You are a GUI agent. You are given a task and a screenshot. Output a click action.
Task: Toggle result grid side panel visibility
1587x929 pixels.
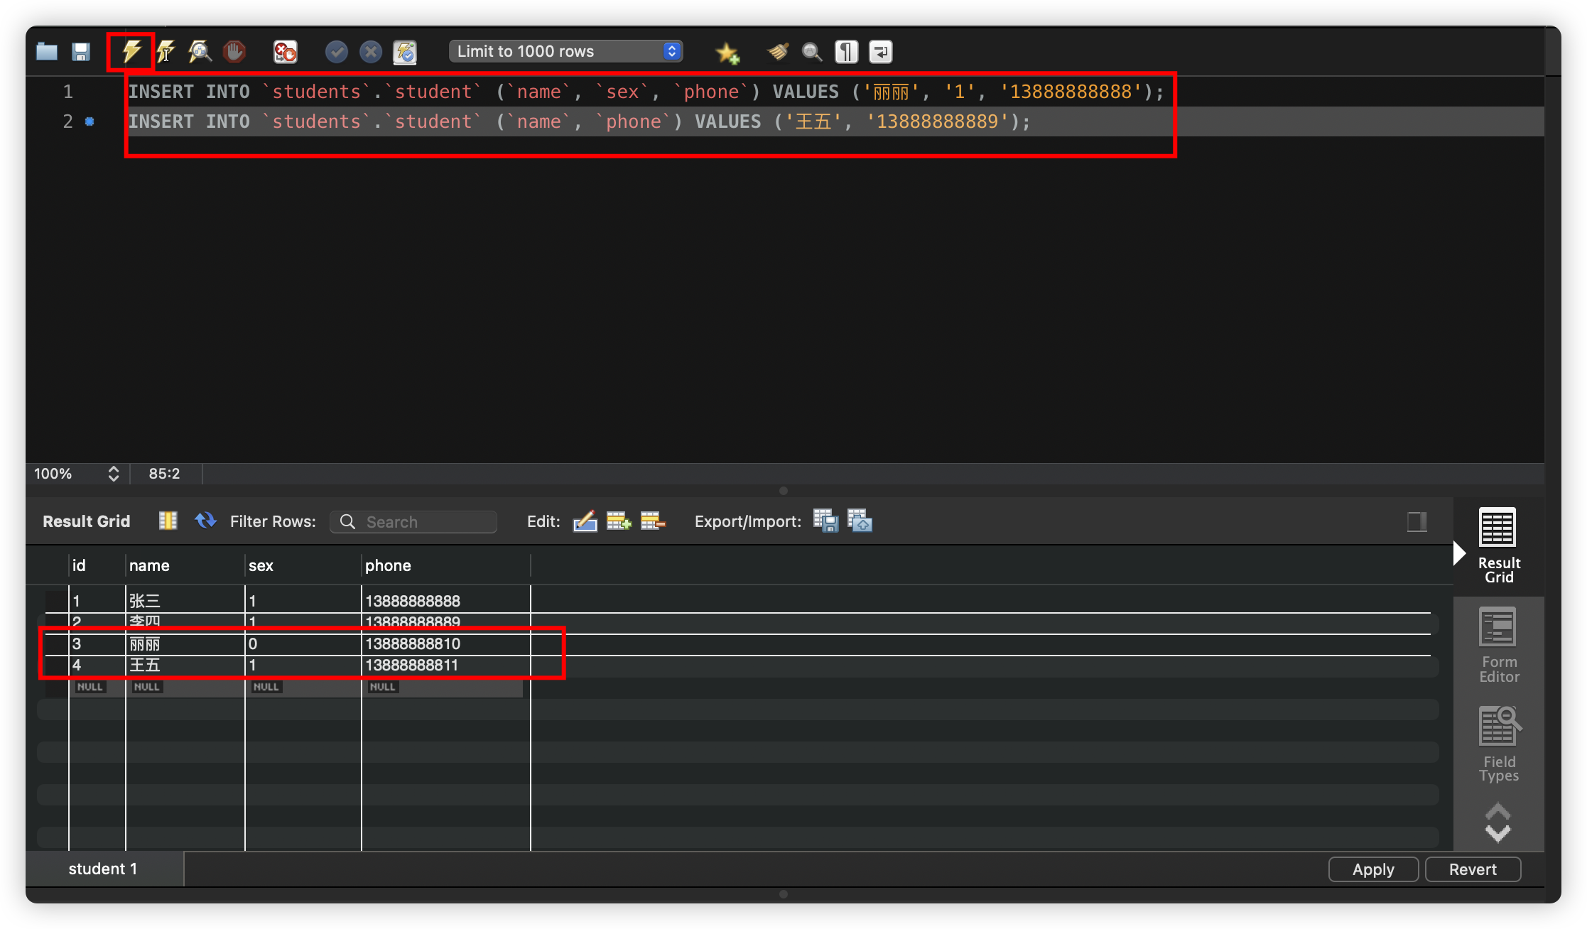tap(1417, 521)
